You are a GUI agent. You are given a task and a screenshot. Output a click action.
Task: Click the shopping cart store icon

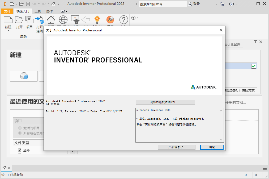222,4
